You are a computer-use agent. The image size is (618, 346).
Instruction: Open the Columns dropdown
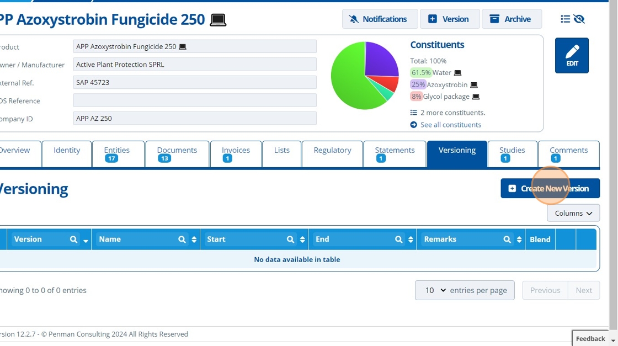pyautogui.click(x=573, y=213)
